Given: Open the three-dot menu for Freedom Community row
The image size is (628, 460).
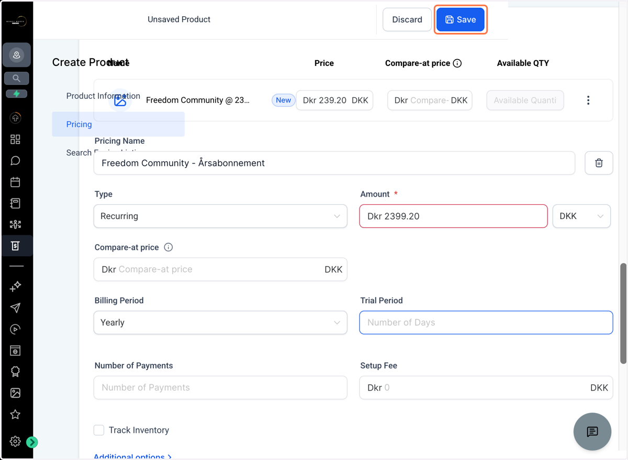Looking at the screenshot, I should [x=588, y=100].
